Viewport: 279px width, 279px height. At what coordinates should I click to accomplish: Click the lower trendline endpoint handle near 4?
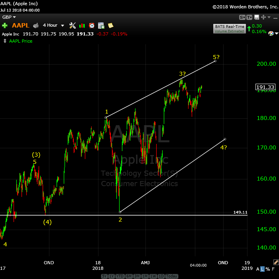[225, 139]
